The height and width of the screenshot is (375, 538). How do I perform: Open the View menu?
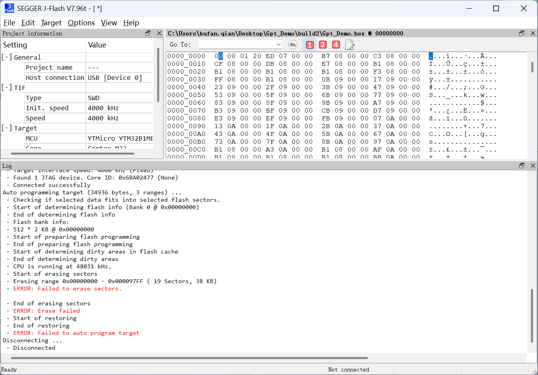coord(109,23)
